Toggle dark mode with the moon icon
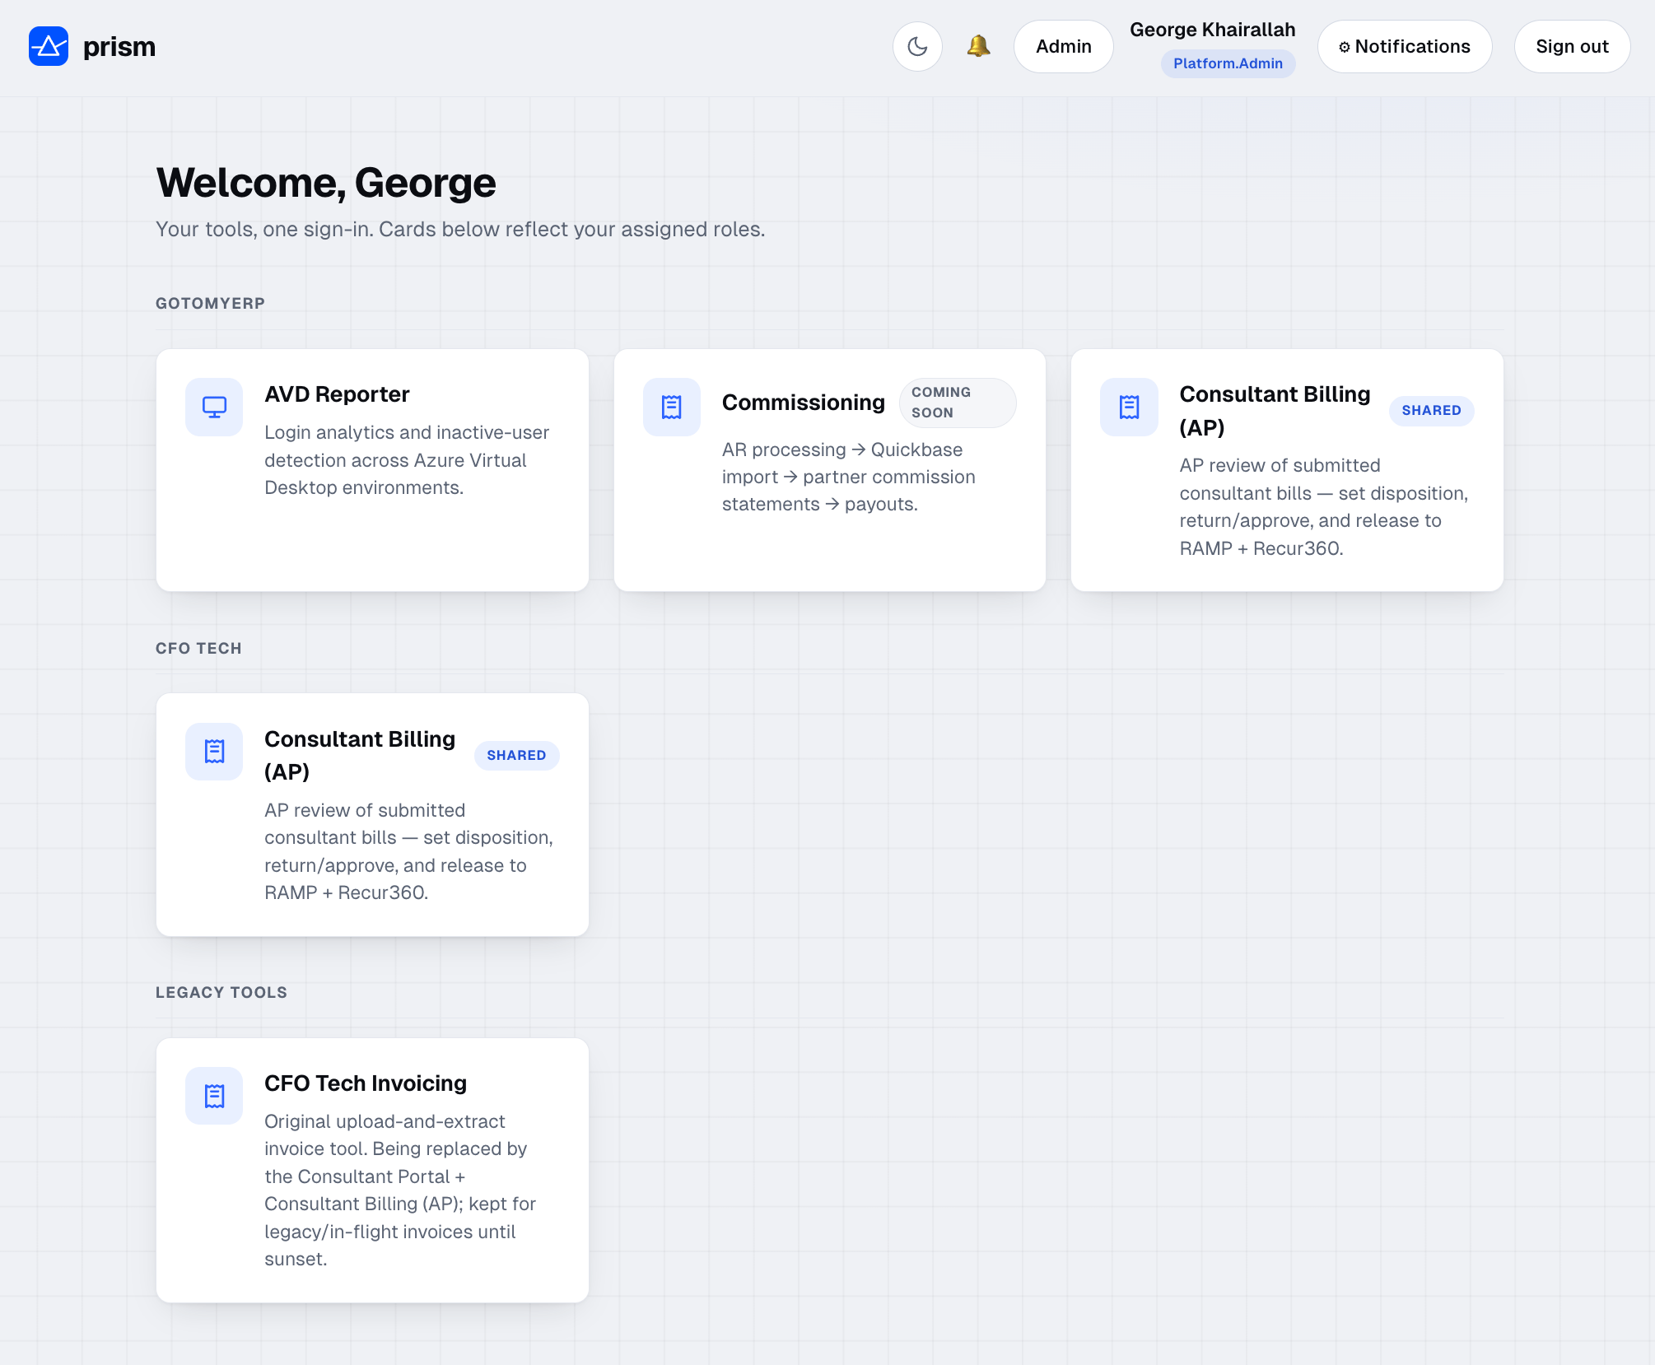Screen dimensions: 1655x1365 click(x=917, y=46)
